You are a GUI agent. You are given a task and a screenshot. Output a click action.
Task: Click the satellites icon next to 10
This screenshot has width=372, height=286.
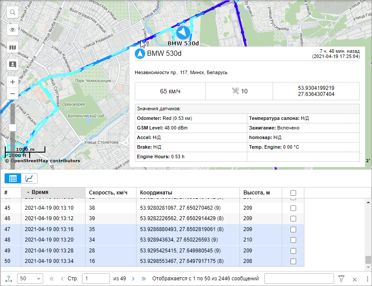[x=235, y=91]
